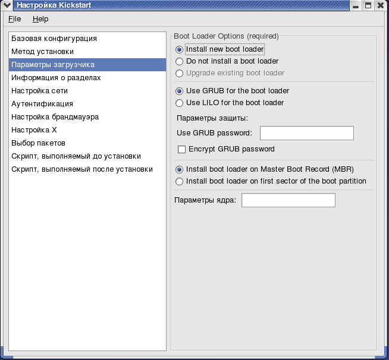
Task: Enable Encrypt GRUB password checkbox
Action: click(x=226, y=149)
